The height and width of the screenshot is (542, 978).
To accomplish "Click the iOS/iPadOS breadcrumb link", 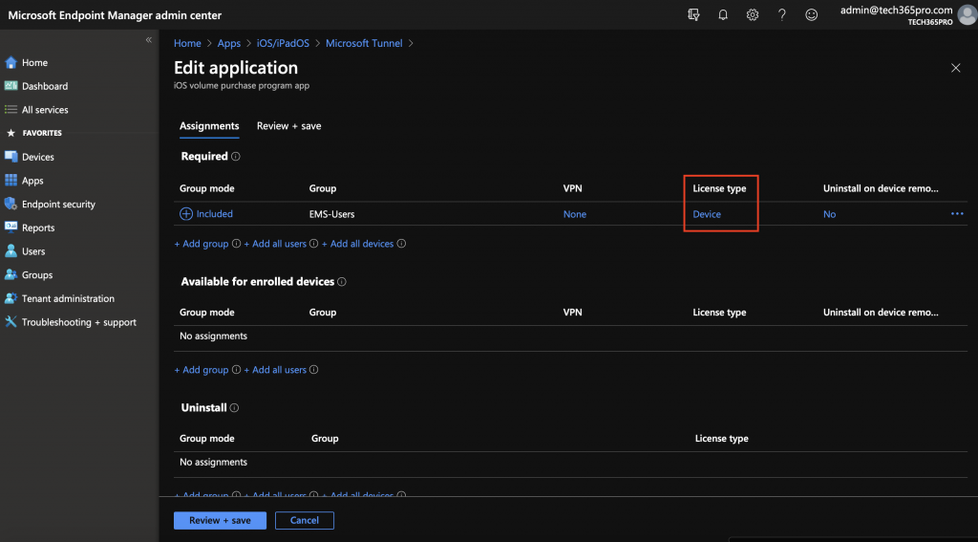I will [283, 43].
